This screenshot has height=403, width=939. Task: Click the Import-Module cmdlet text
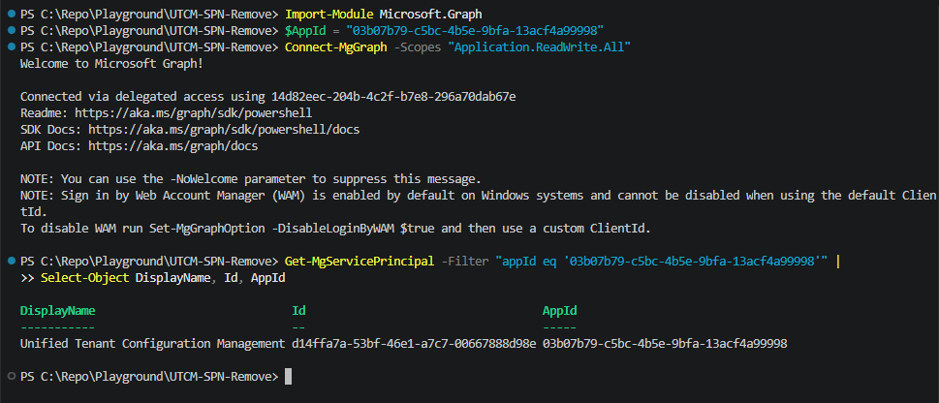(x=329, y=14)
